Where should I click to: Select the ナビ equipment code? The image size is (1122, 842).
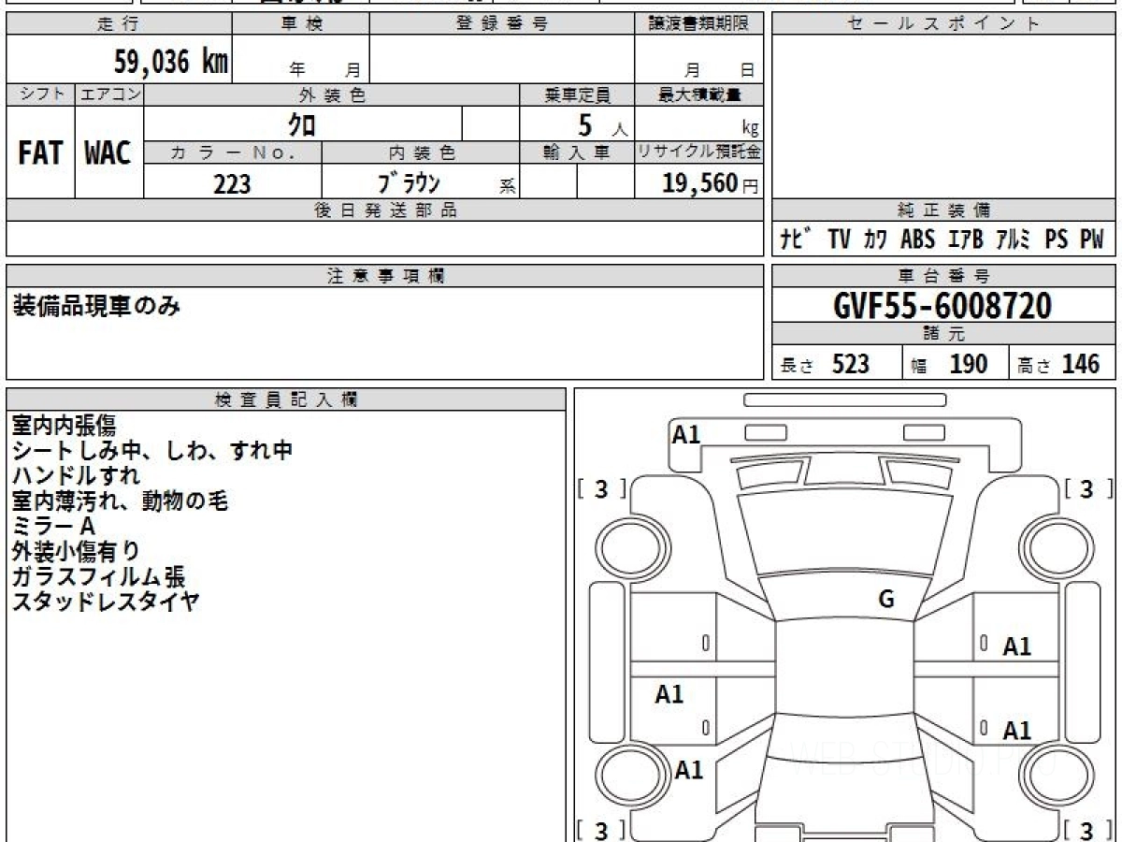(x=798, y=240)
